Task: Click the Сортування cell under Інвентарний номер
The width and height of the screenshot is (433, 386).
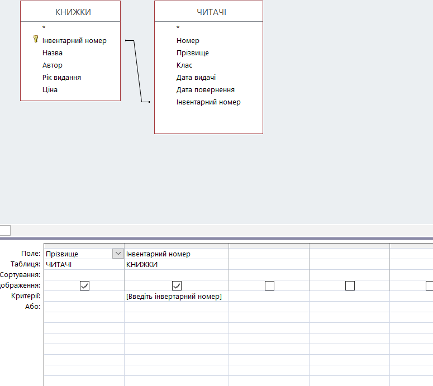Action: pyautogui.click(x=177, y=275)
